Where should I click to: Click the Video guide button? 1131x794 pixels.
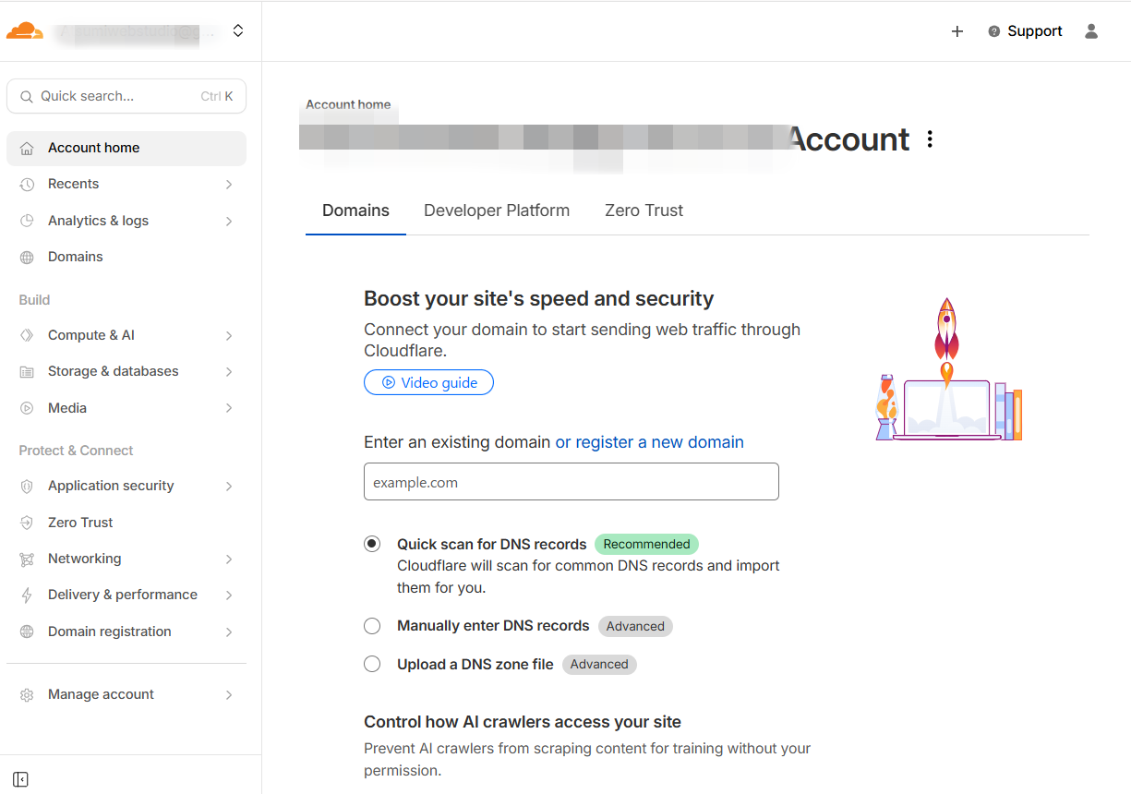click(x=428, y=382)
